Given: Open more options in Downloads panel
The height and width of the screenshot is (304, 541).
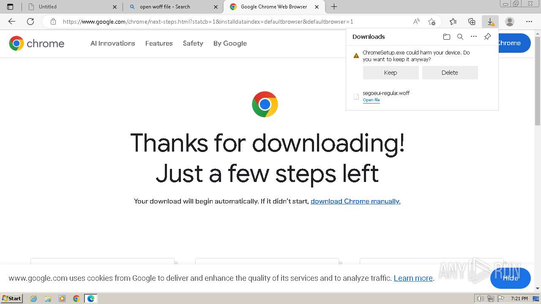Looking at the screenshot, I should coord(474,37).
